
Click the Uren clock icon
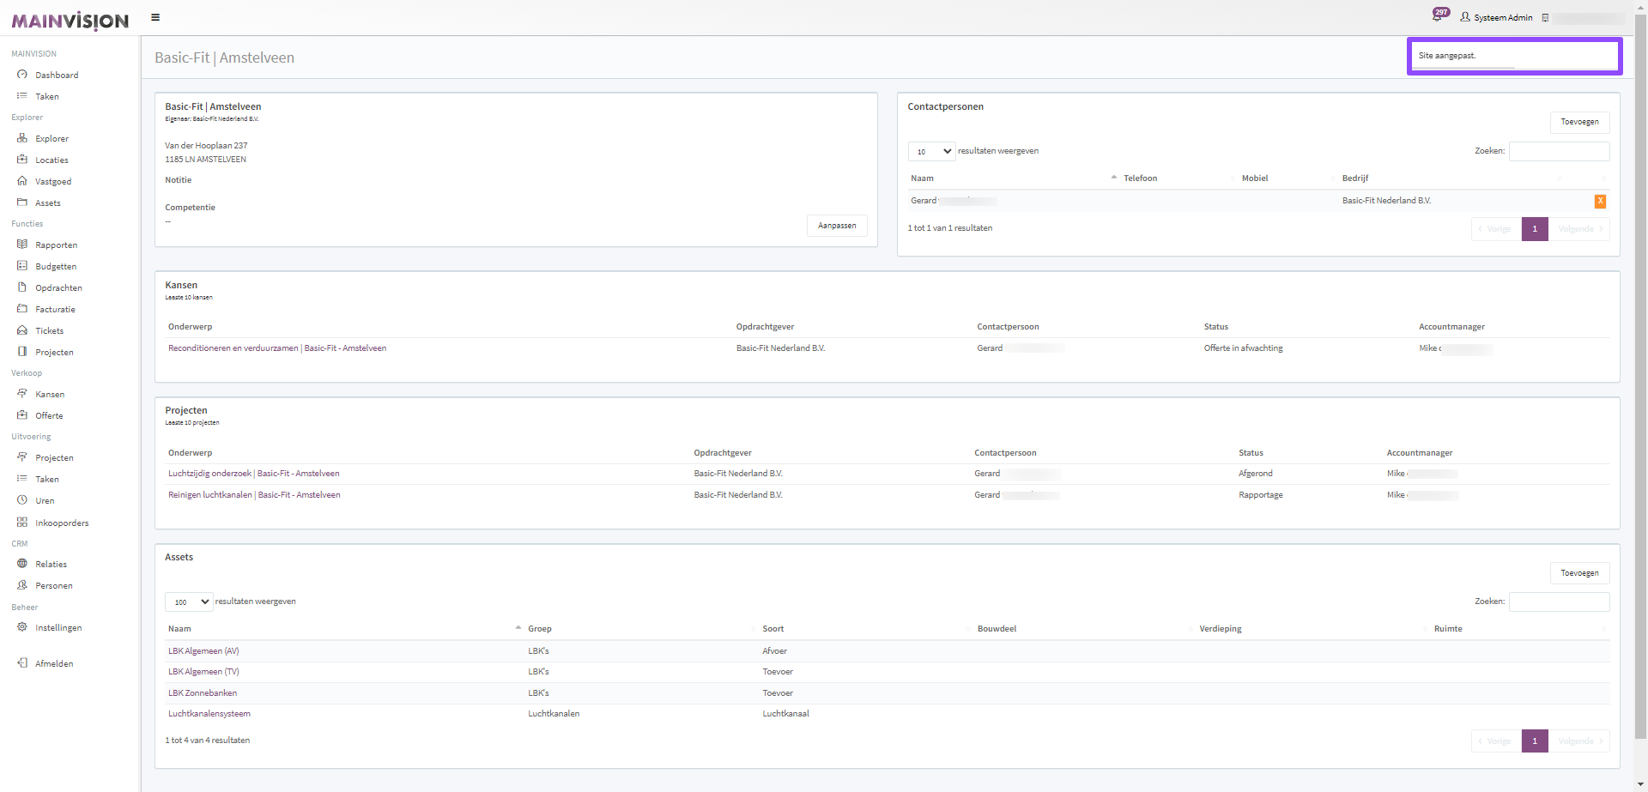(x=22, y=500)
